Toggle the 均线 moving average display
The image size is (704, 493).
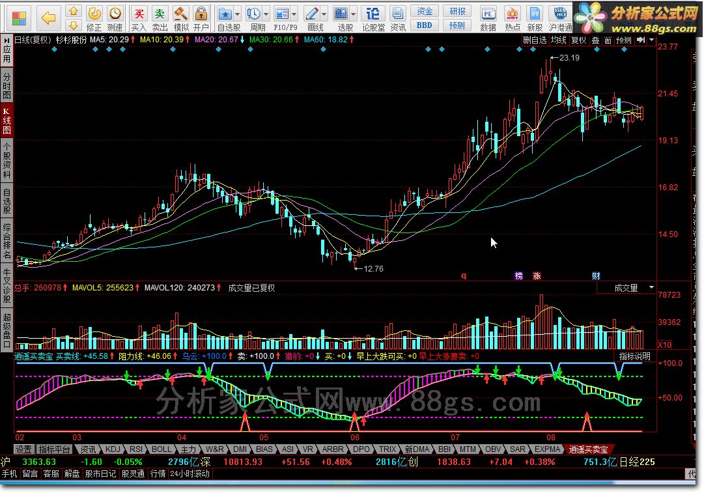[558, 40]
